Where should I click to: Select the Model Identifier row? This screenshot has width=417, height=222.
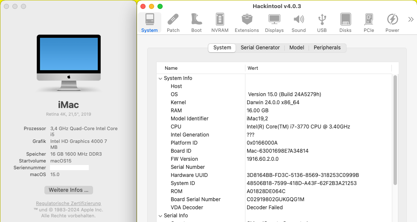tap(275, 119)
